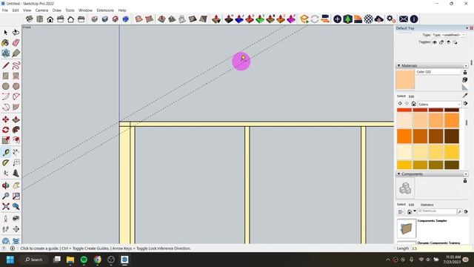Screen dimensions: 474x267
Task: Open the Colors library dropdown
Action: click(439, 104)
